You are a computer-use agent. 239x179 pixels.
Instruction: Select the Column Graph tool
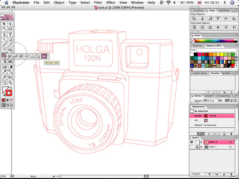pos(10,61)
